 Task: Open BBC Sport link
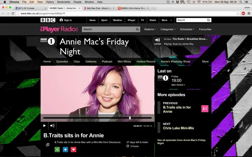pos(104,20)
